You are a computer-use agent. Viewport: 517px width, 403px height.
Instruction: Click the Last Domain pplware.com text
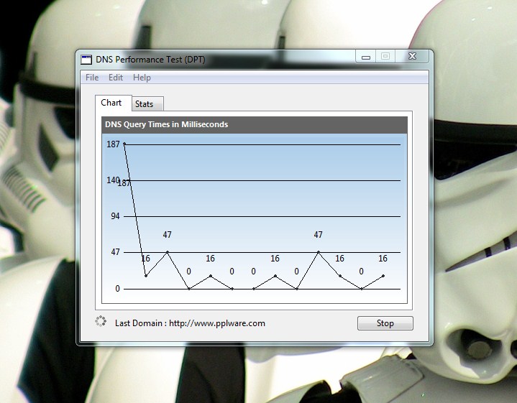pyautogui.click(x=190, y=323)
